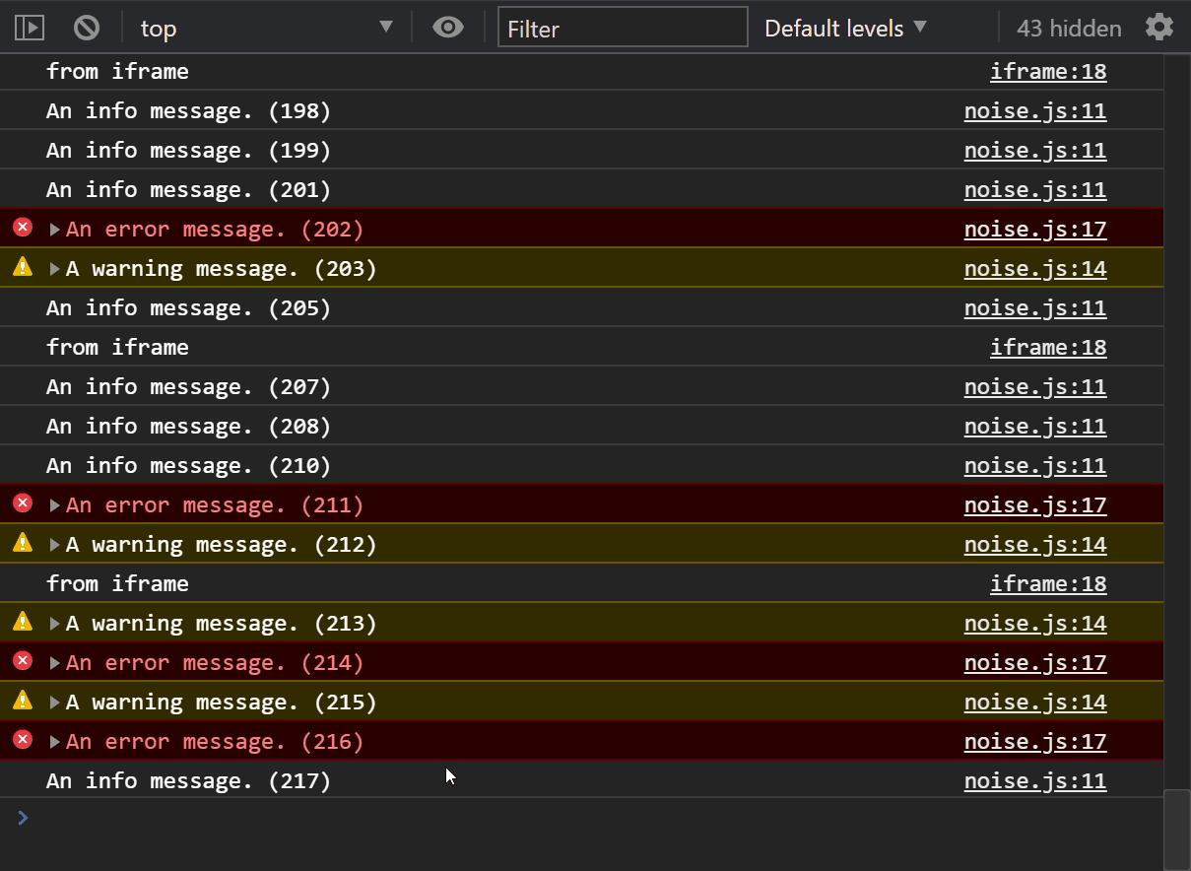Open the Default levels dropdown

coord(844,28)
